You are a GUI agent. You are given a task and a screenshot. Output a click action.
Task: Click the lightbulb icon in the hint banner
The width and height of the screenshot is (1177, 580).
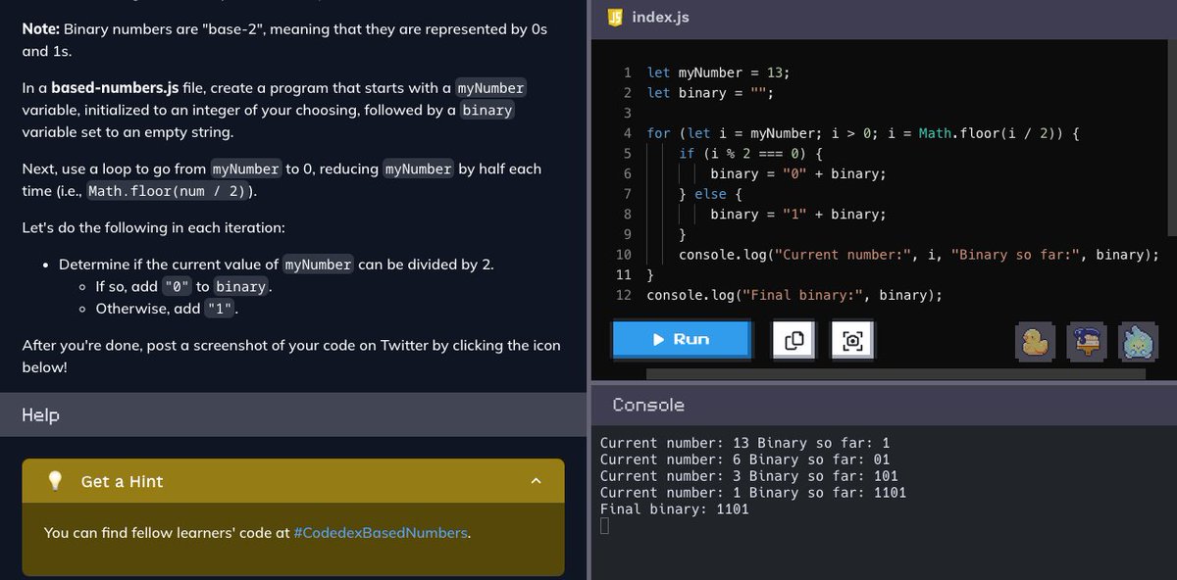point(55,480)
